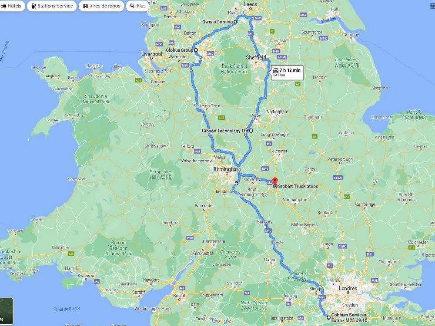Select the Owens Corning waypoint marker
Screen dimensions: 435x326
(x=235, y=22)
